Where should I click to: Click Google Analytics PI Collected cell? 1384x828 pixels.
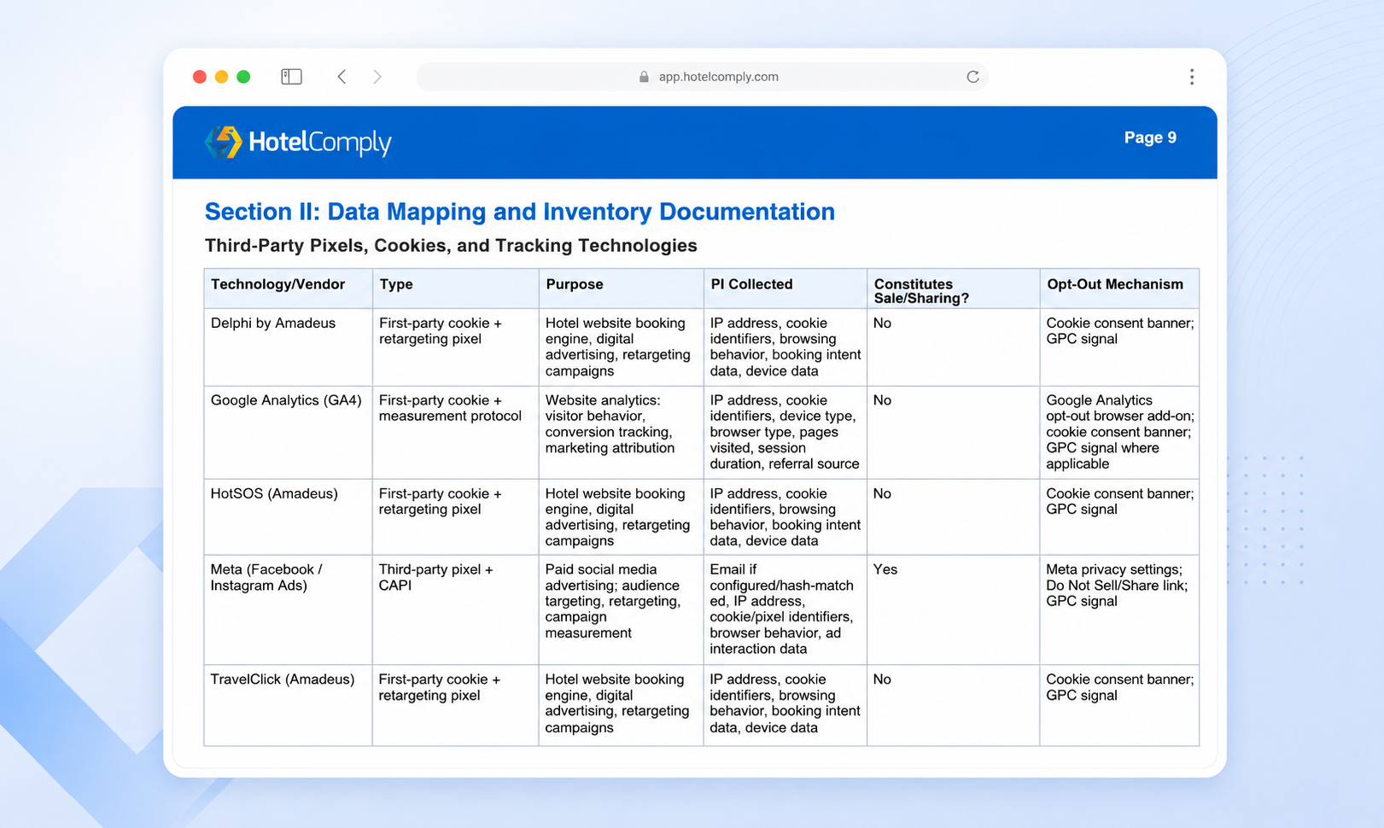pos(785,432)
